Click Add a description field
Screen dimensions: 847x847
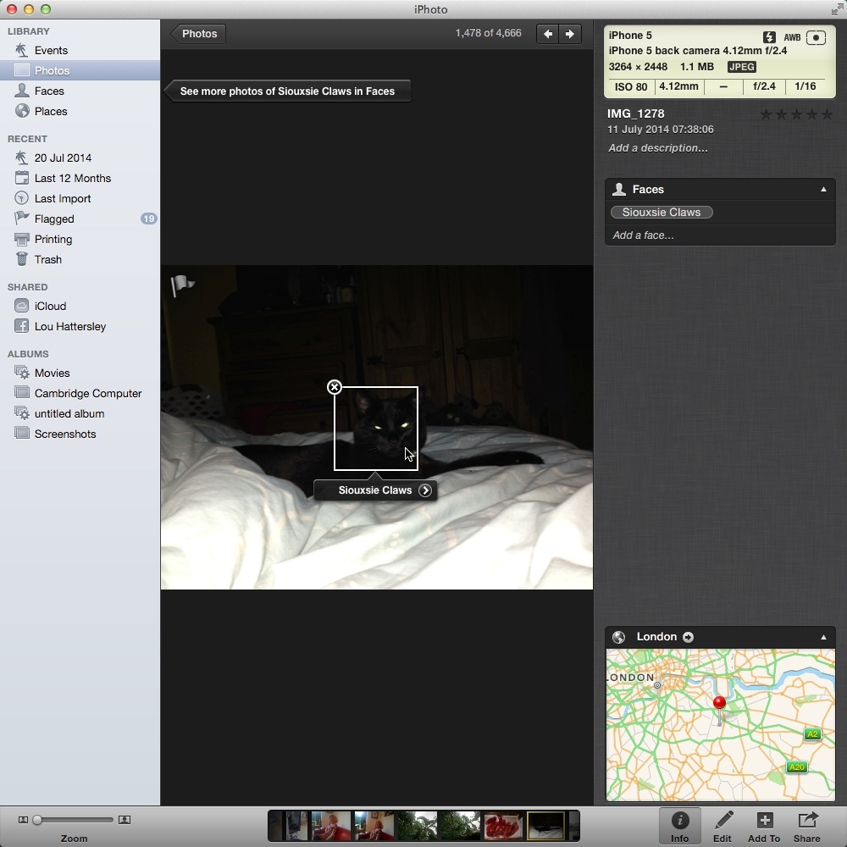click(x=657, y=148)
